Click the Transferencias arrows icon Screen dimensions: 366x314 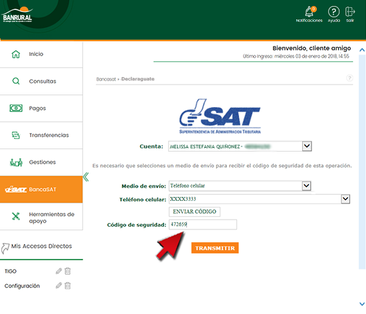(x=16, y=135)
